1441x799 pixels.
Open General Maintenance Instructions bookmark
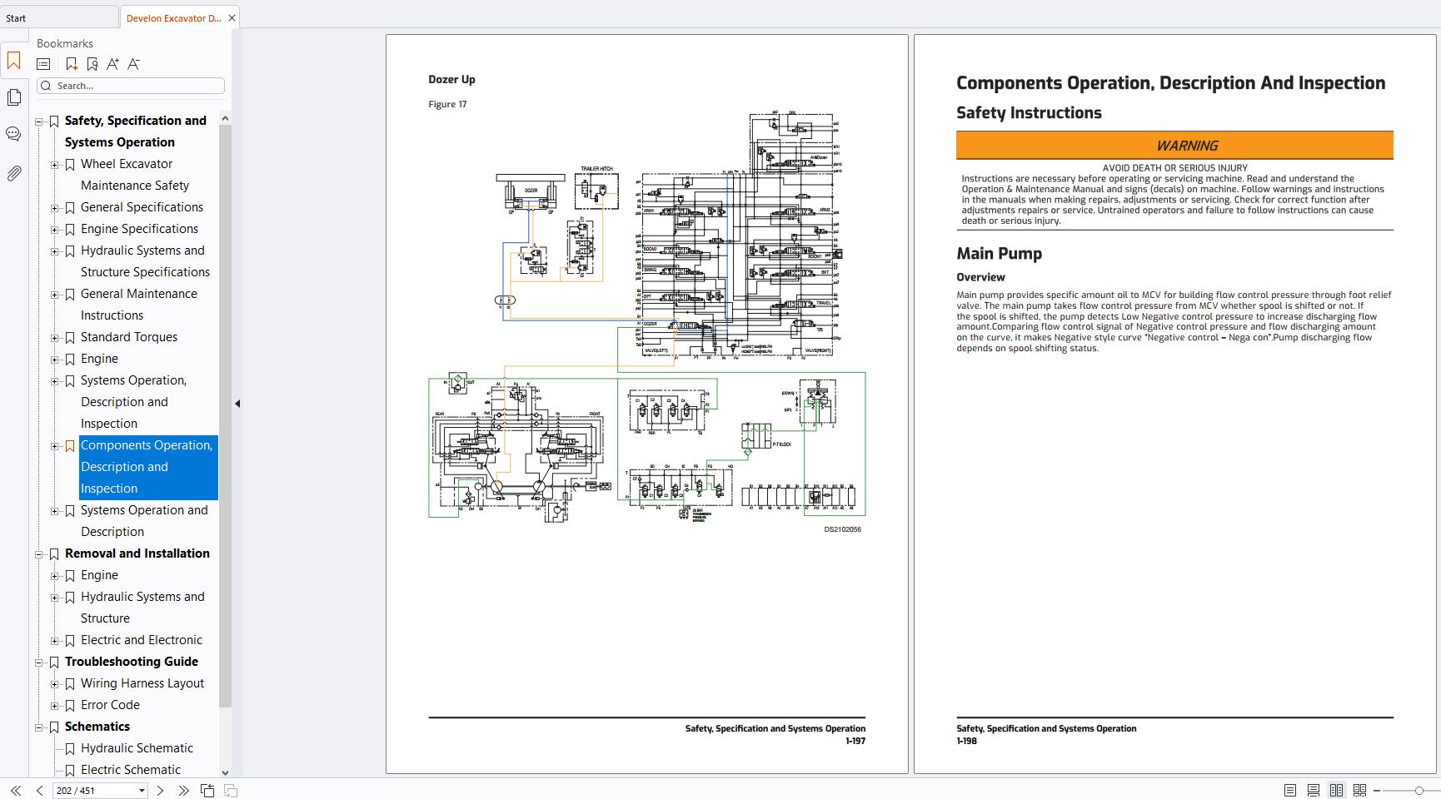139,305
